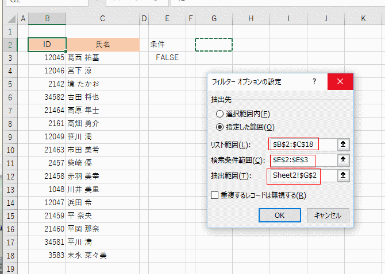The width and height of the screenshot is (385, 274).
Task: Select row 3 header
Action: tap(9, 57)
